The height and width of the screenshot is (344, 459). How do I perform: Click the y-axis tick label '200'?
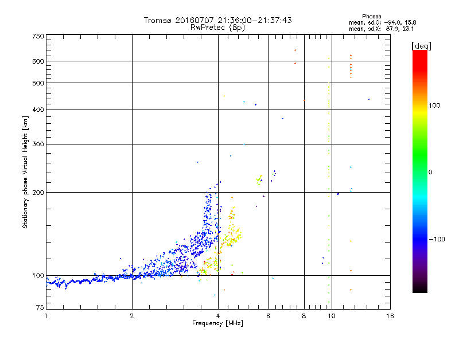point(38,193)
